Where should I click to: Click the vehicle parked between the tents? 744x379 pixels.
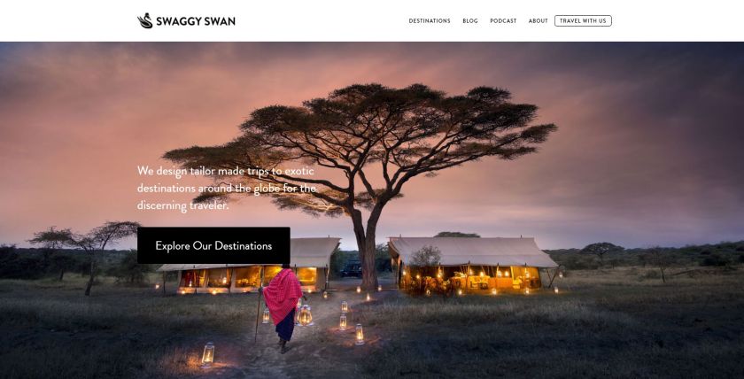click(x=351, y=269)
